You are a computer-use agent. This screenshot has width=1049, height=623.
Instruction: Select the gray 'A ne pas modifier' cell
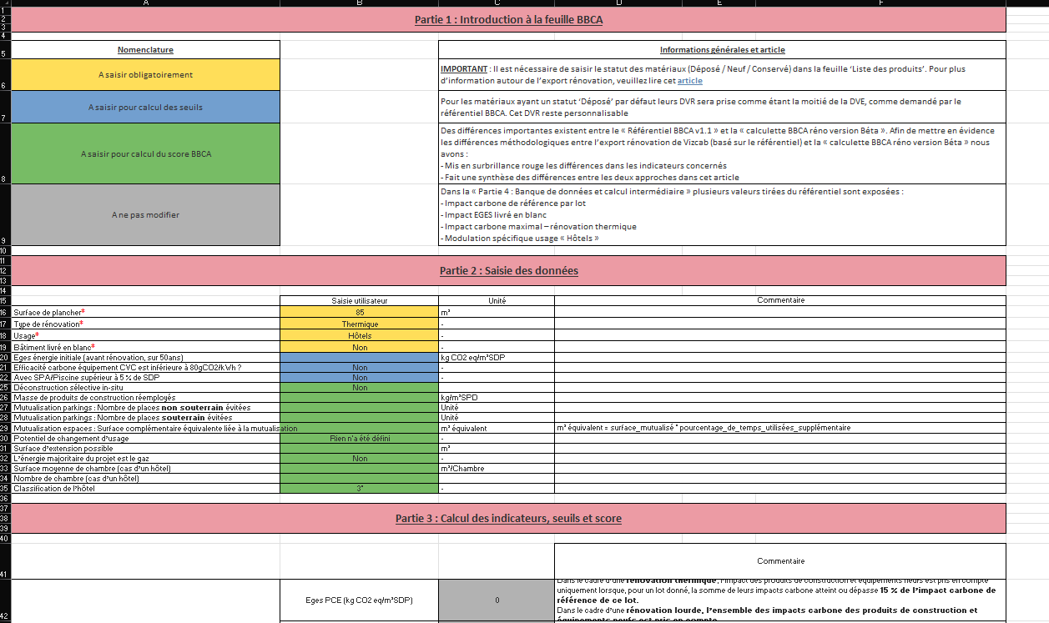point(145,214)
